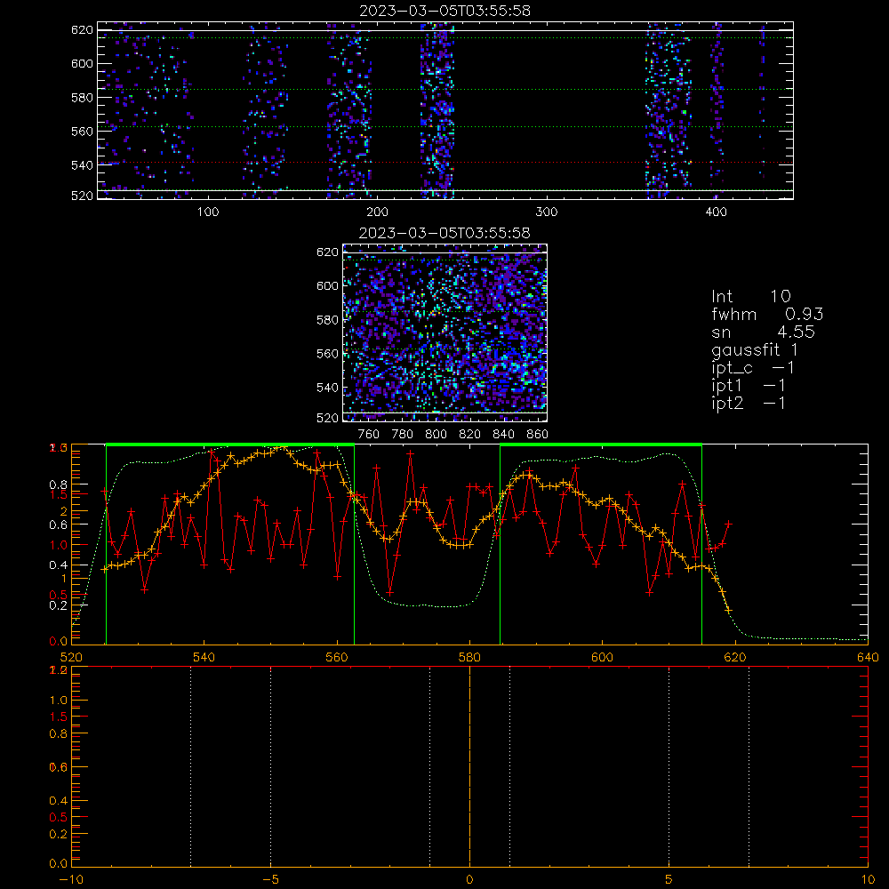Select the 'Int 10' readout line
This screenshot has width=889, height=889.
[x=750, y=297]
